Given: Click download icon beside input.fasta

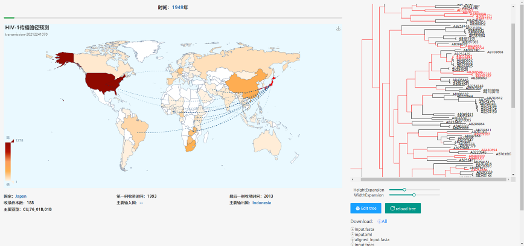Looking at the screenshot, I should (353, 230).
